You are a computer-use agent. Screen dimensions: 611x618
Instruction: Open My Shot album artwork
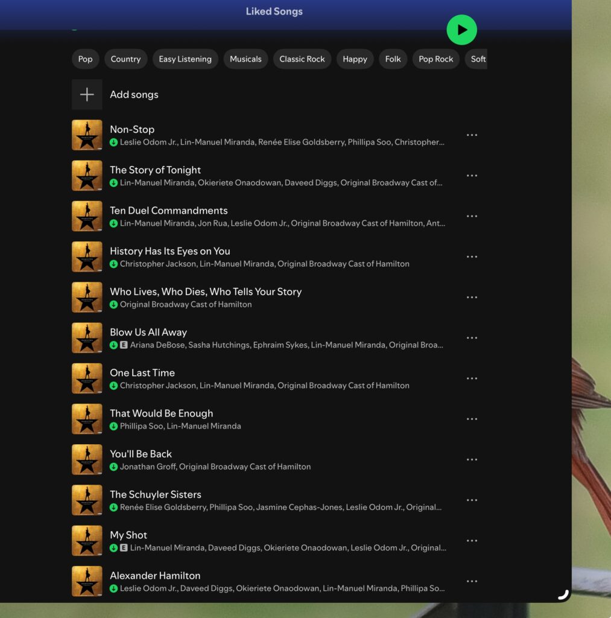tap(87, 541)
